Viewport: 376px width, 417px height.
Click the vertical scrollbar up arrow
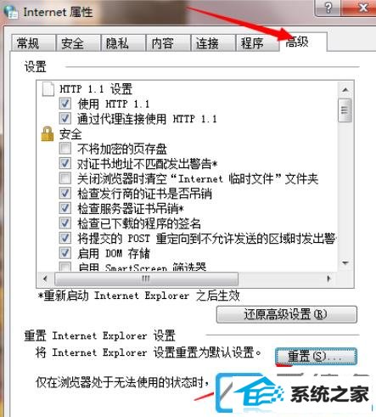[345, 90]
